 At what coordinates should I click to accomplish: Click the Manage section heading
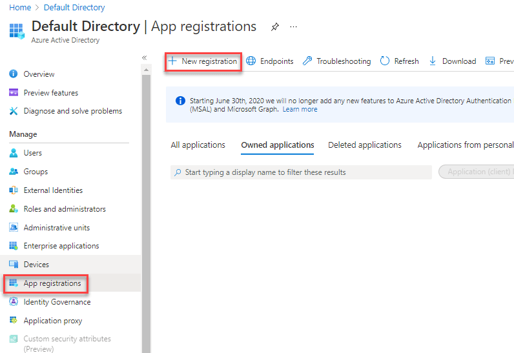click(23, 134)
